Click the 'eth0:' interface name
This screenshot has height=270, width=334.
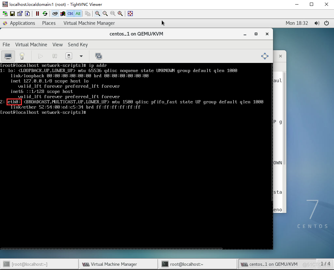click(14, 102)
